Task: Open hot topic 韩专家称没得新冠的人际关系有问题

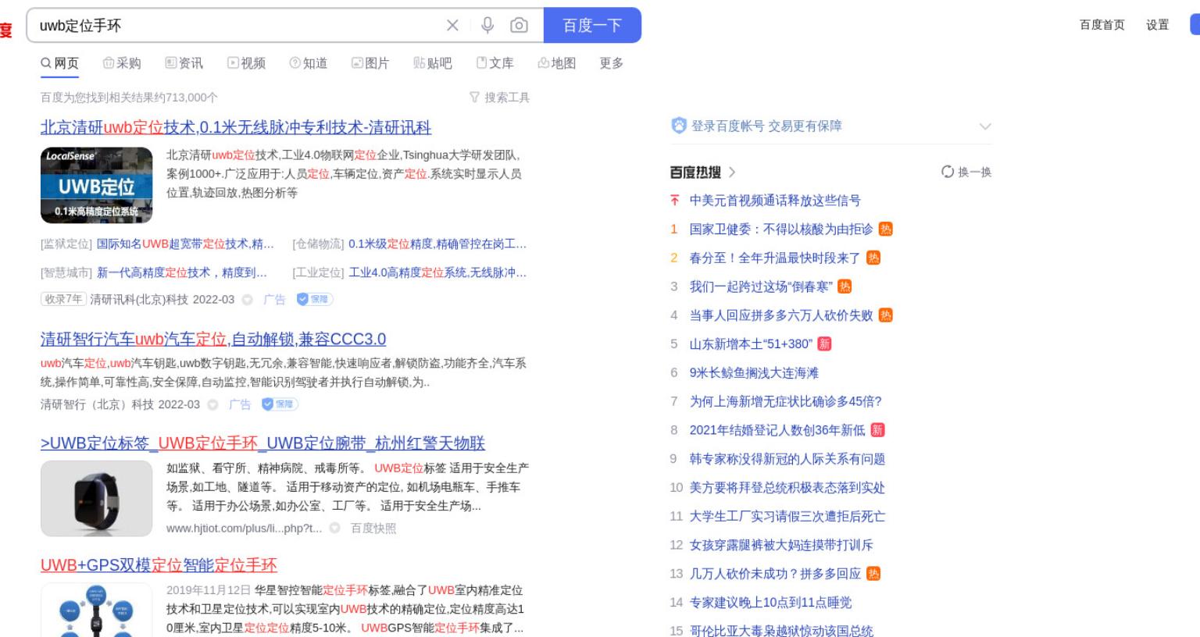Action: [787, 459]
